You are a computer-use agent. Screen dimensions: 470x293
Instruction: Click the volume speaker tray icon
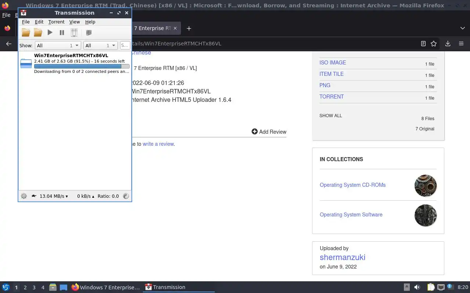pos(417,287)
